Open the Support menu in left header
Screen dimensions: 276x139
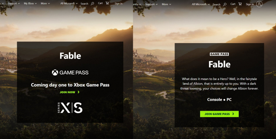click(14, 3)
